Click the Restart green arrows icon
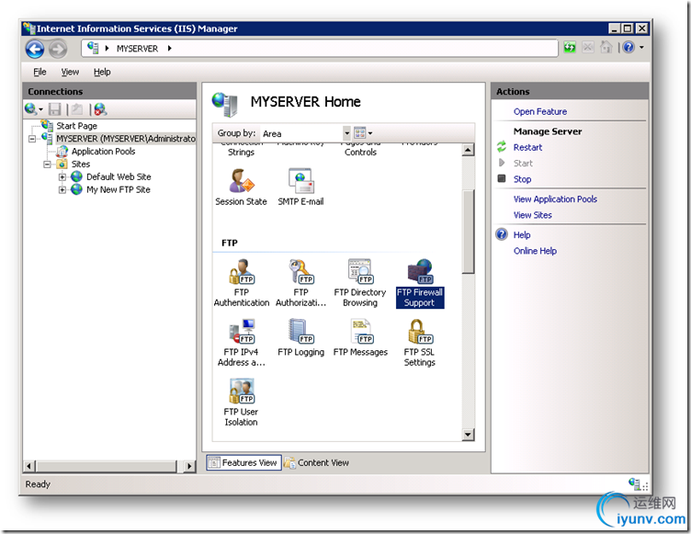Viewport: 691px width, 534px height. (502, 147)
